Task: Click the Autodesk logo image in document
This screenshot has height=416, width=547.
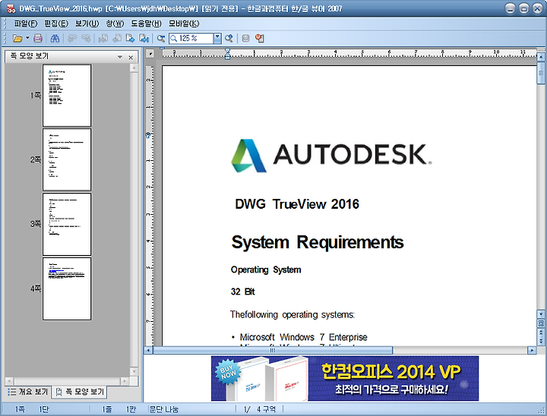Action: tap(331, 156)
